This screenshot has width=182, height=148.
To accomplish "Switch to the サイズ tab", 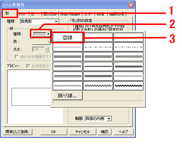I will (23, 14).
